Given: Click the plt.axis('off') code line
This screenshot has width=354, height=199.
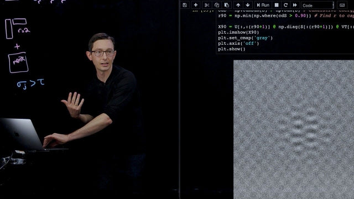Looking at the screenshot, I should pos(238,43).
